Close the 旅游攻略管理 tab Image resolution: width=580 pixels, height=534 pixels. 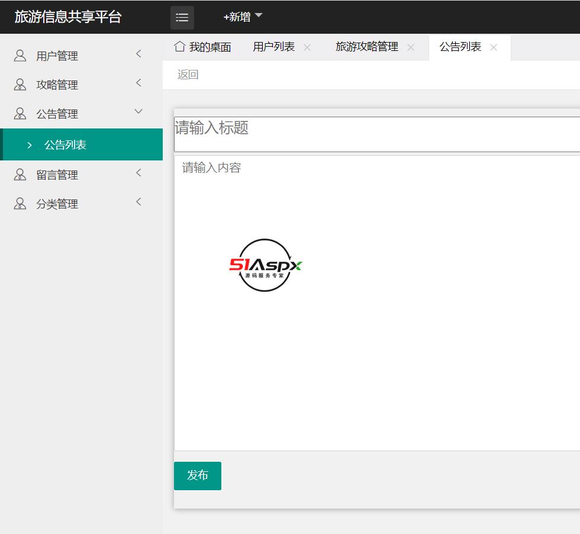[411, 47]
